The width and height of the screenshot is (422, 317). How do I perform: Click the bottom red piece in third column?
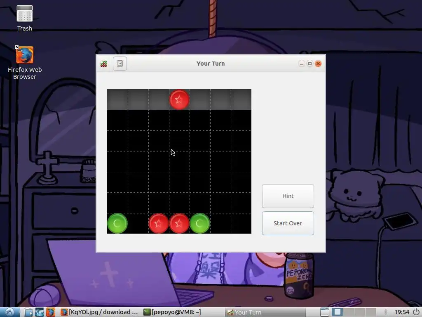159,223
